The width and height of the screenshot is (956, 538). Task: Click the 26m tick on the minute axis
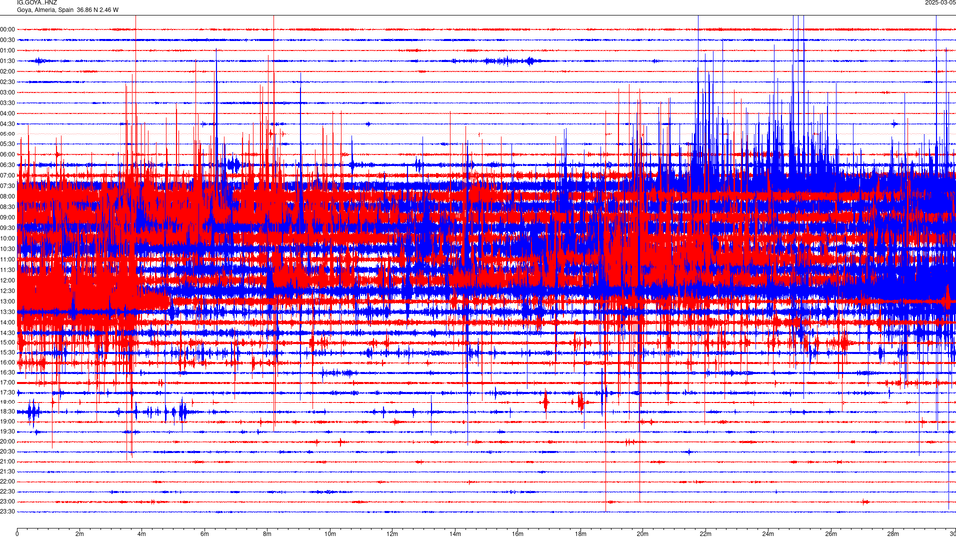[x=831, y=534]
